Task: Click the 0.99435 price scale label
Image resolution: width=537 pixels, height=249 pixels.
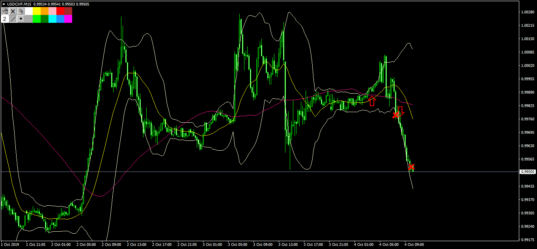Action: click(527, 186)
